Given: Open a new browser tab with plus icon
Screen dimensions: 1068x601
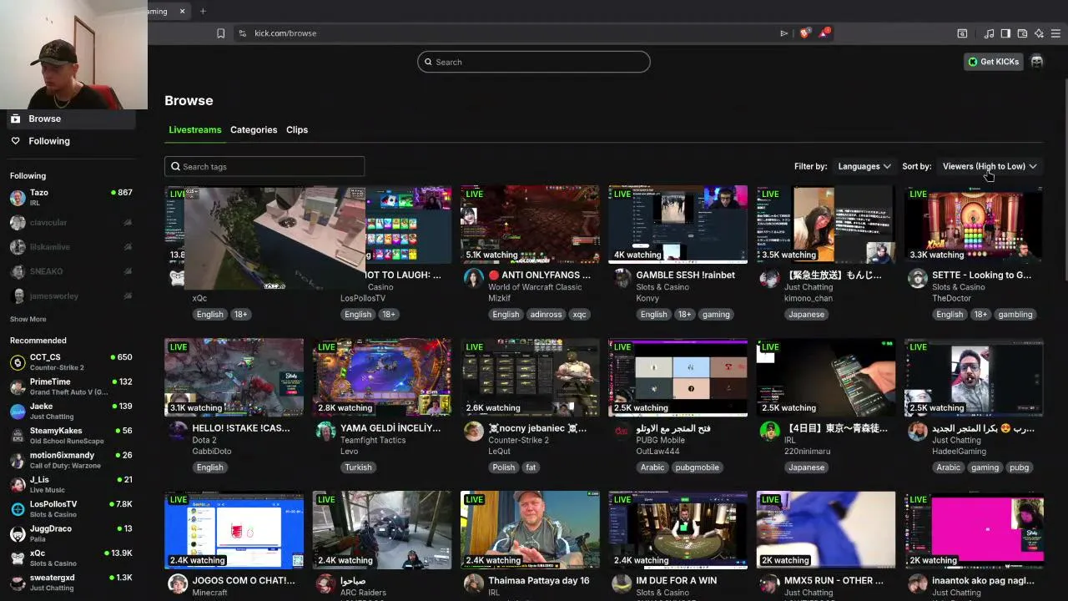Looking at the screenshot, I should [x=203, y=11].
